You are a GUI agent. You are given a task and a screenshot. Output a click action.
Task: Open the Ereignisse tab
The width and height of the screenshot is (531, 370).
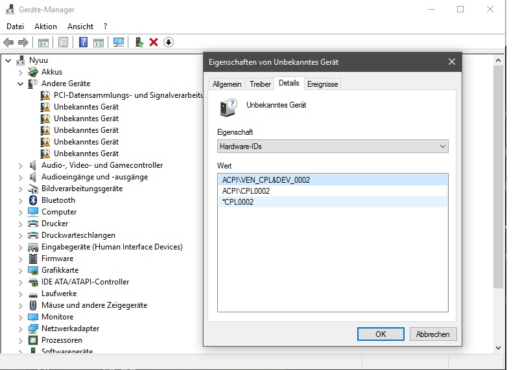coord(322,84)
